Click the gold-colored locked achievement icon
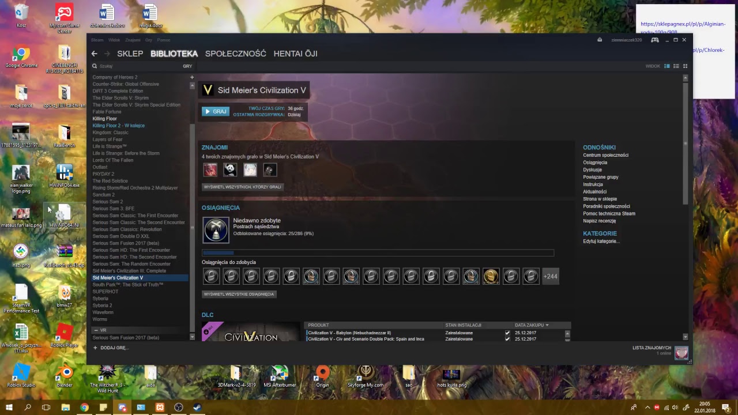 click(x=491, y=277)
